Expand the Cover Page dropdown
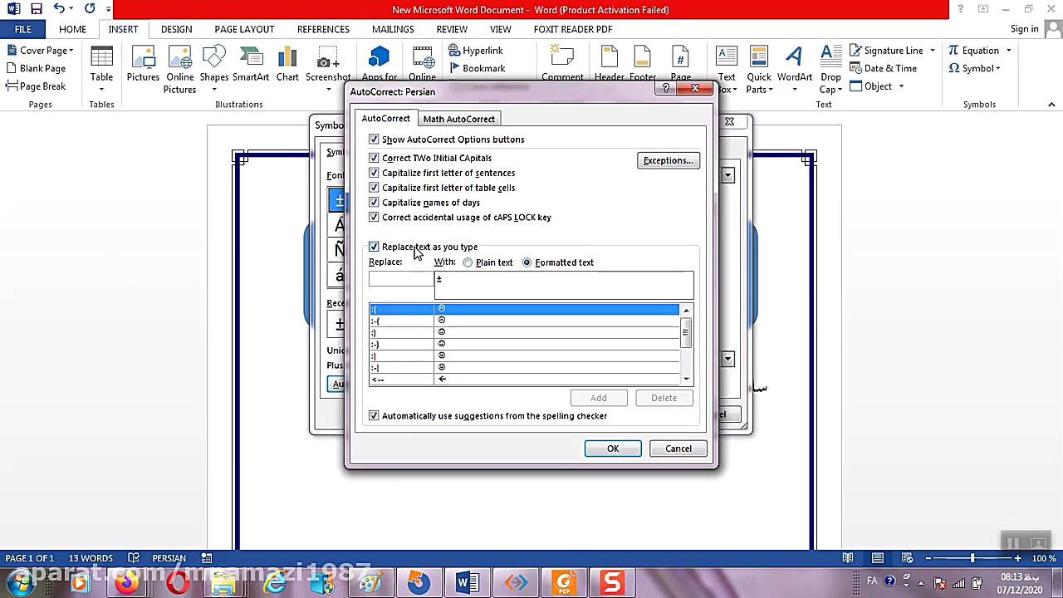 tap(71, 51)
